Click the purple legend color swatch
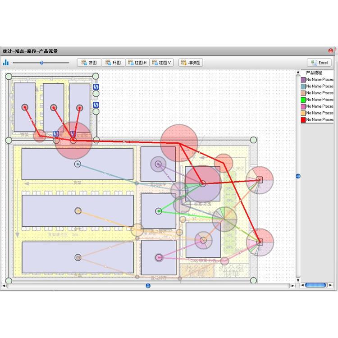338x338 pixels. [x=303, y=80]
